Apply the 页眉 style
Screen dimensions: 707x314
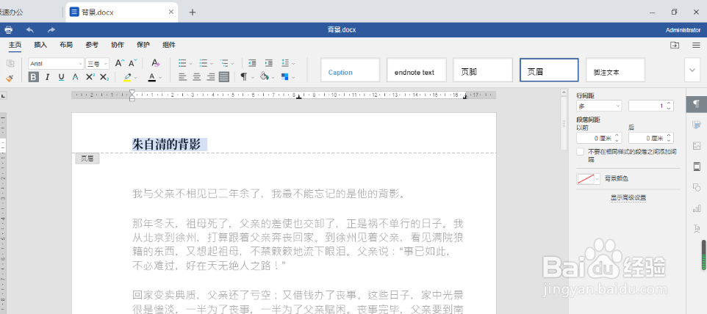[549, 70]
